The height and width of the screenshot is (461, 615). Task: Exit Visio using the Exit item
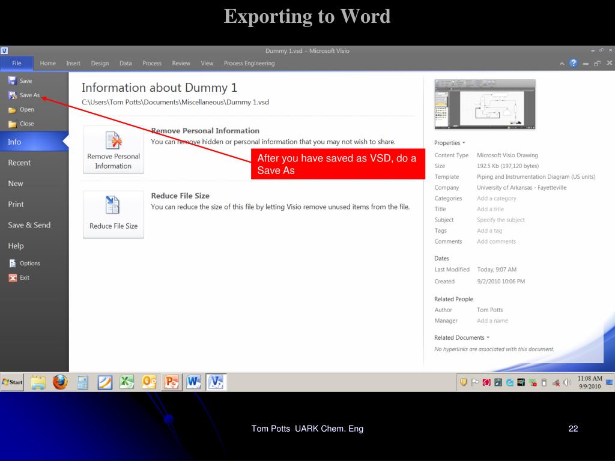click(x=19, y=277)
